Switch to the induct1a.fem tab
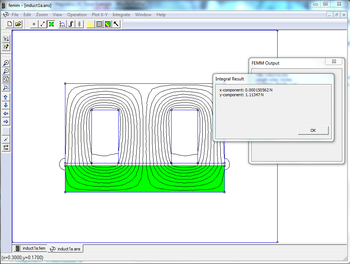This screenshot has width=350, height=264. [30, 248]
